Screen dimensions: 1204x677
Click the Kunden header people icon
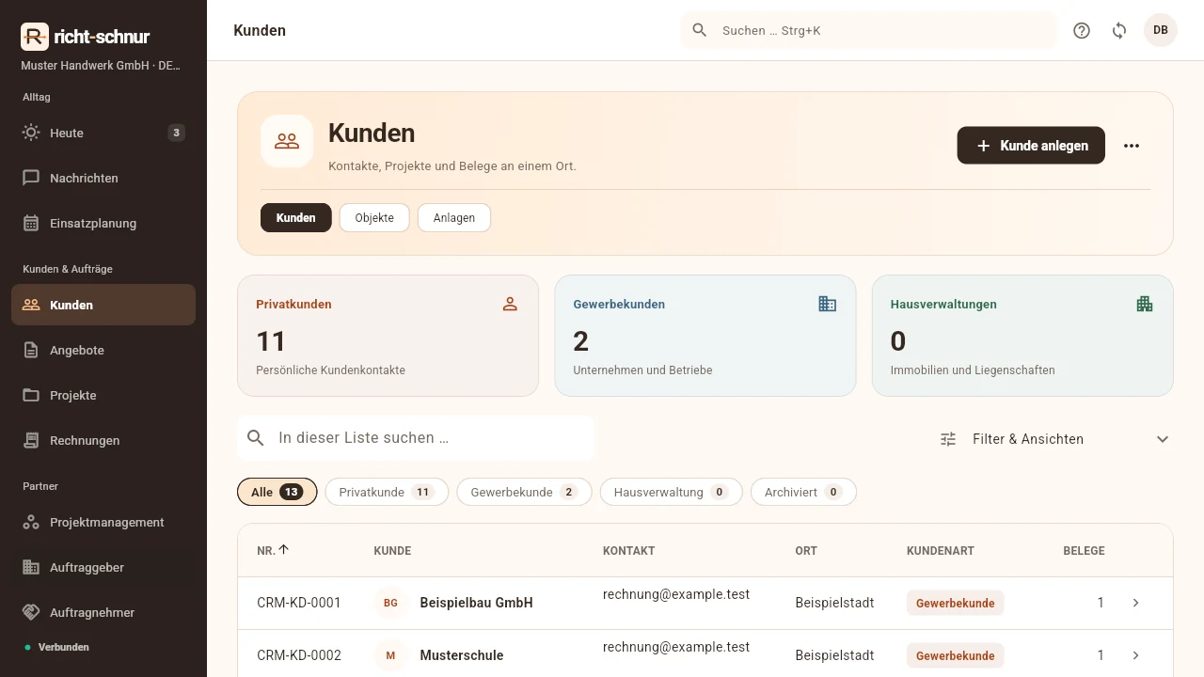click(287, 141)
